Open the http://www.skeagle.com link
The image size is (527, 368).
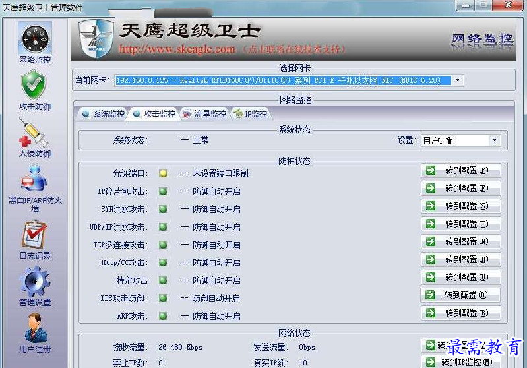click(x=177, y=49)
